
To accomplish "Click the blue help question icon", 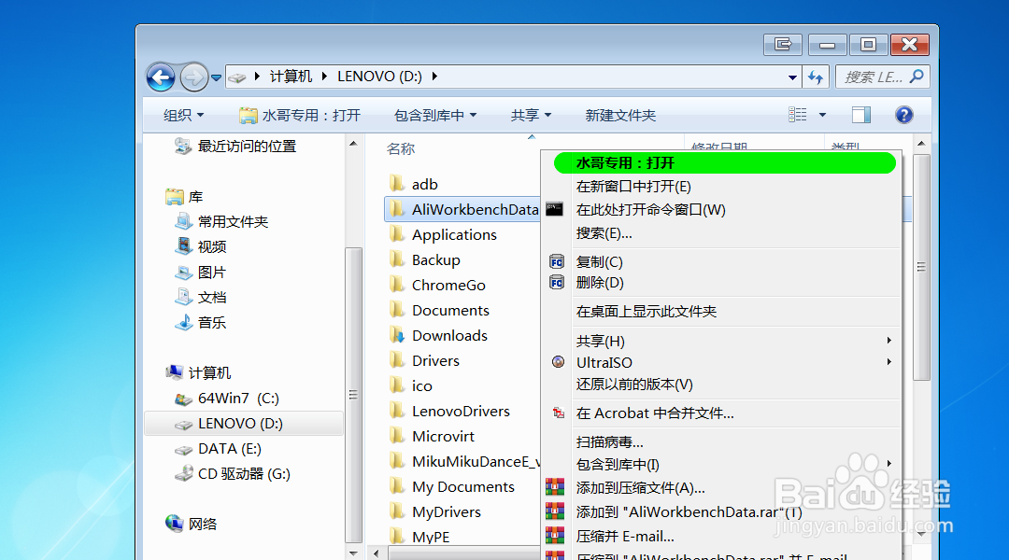I will click(903, 115).
